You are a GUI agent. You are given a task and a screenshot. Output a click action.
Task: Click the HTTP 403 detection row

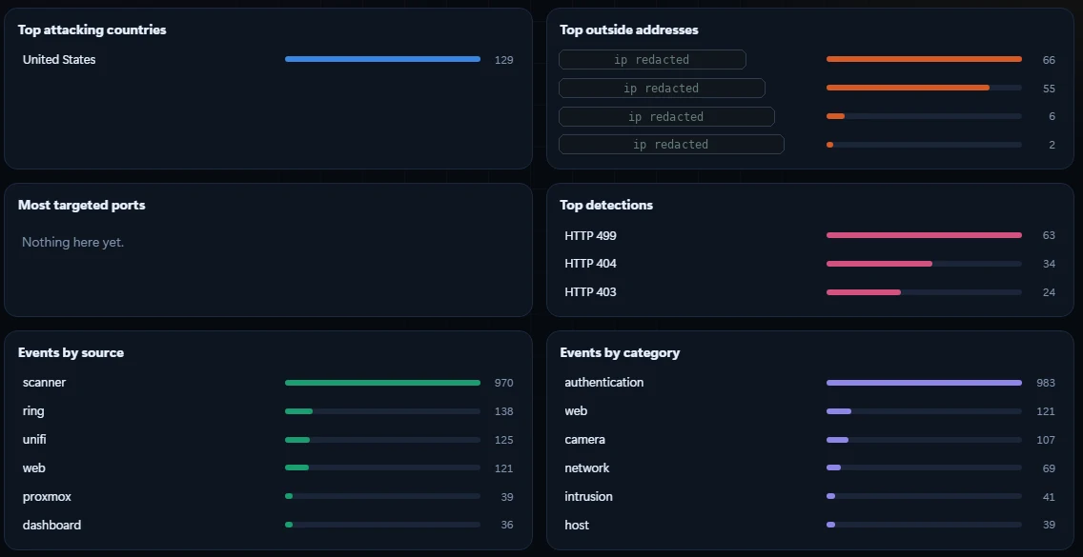[x=809, y=292]
